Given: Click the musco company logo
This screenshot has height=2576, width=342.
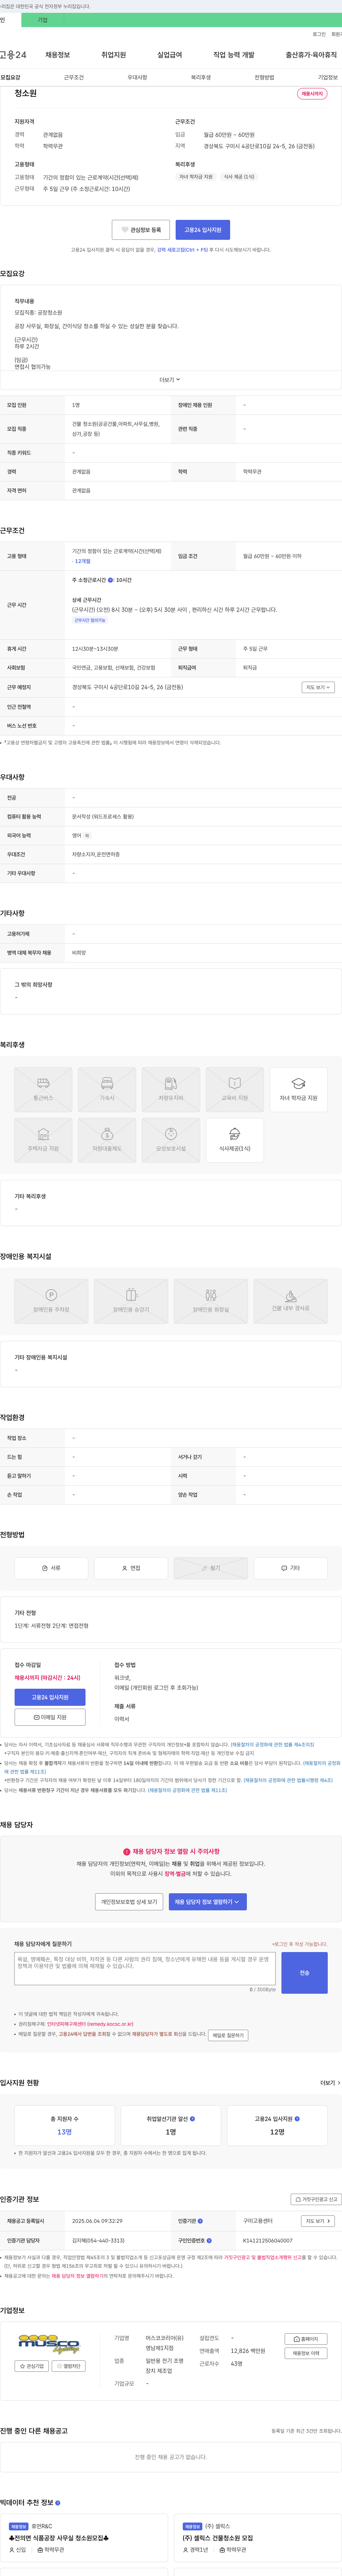Looking at the screenshot, I should tap(49, 2344).
